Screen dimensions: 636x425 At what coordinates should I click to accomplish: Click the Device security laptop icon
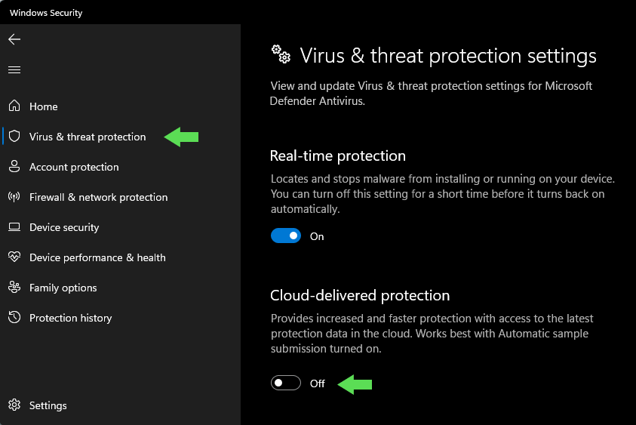14,227
